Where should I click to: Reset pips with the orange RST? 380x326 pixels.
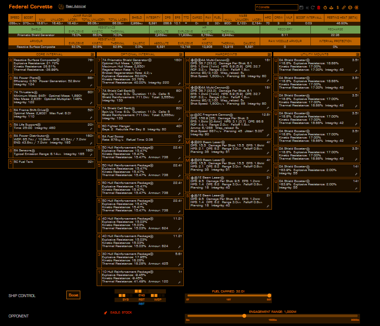[x=142, y=300]
